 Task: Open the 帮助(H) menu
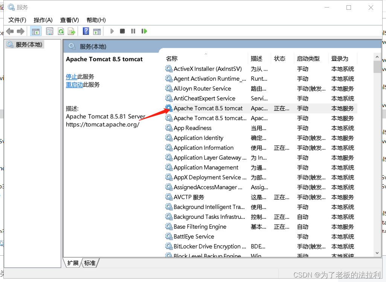coord(96,20)
